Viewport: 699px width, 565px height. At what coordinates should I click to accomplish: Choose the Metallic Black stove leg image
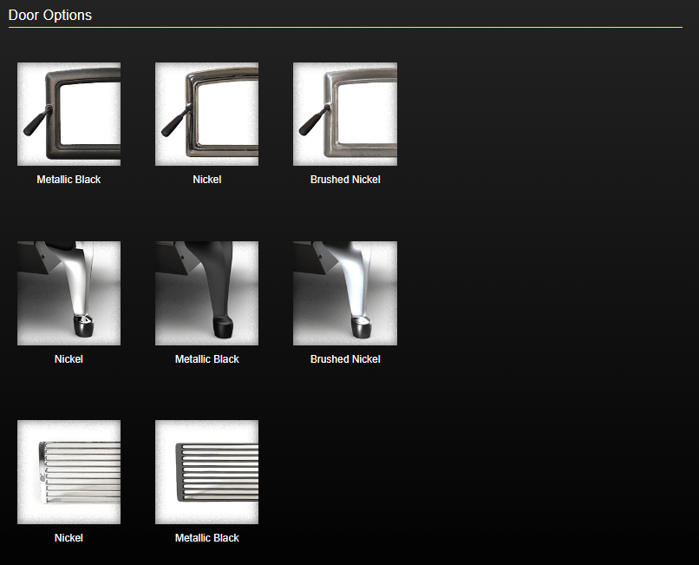pyautogui.click(x=206, y=292)
